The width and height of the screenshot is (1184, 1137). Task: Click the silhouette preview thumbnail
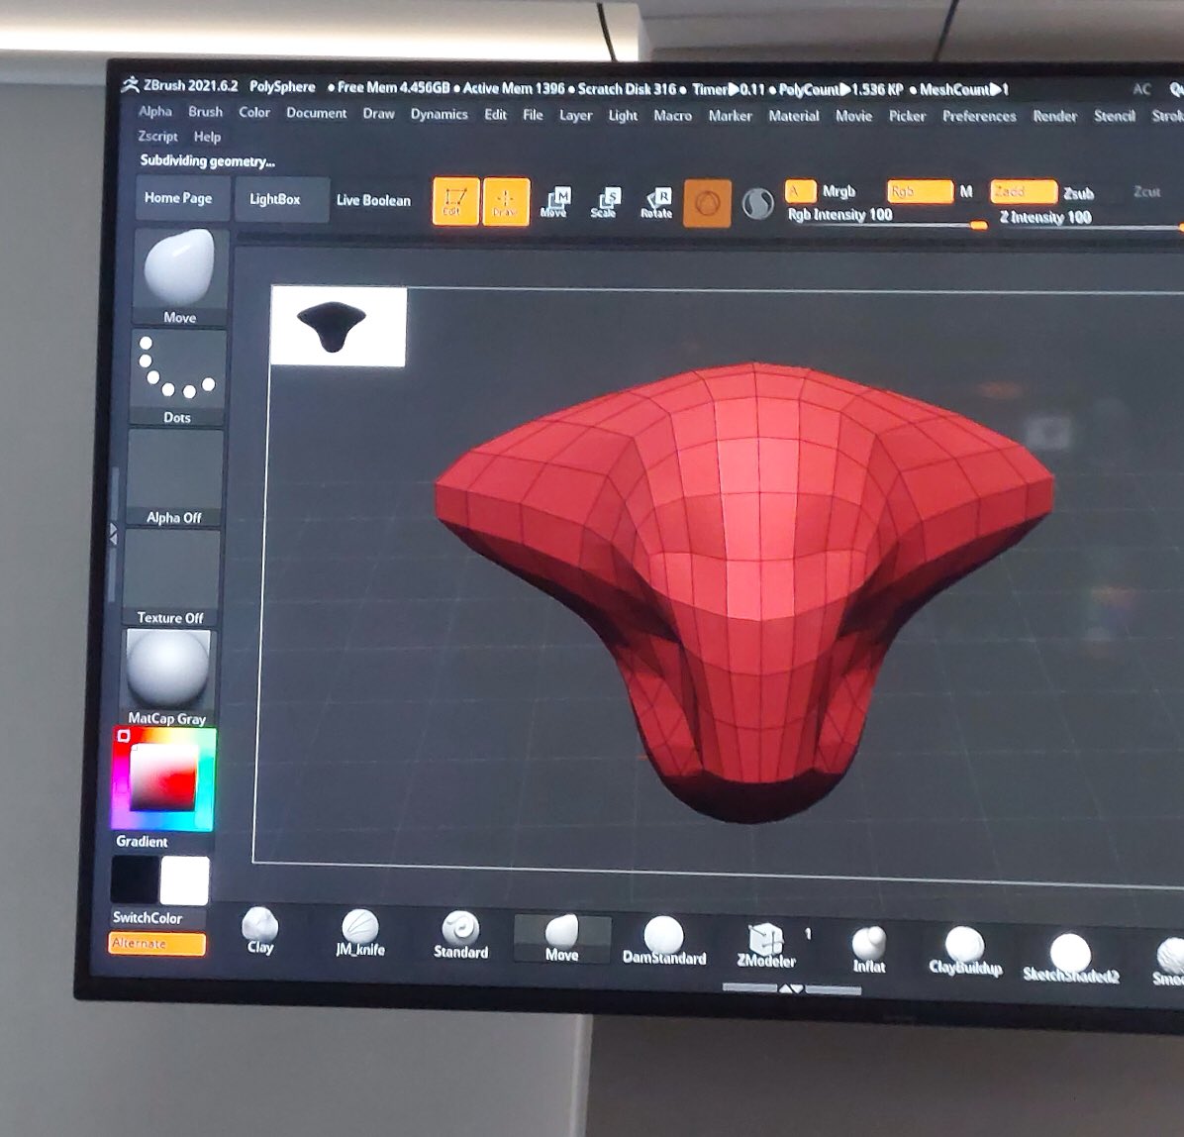(339, 327)
